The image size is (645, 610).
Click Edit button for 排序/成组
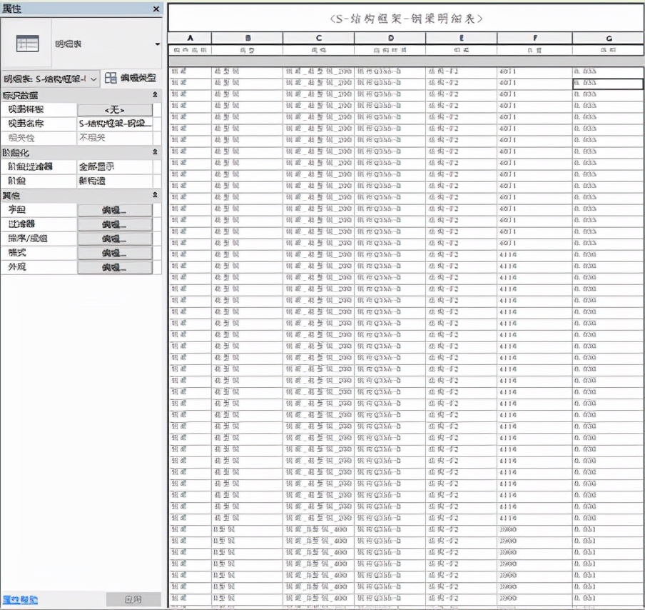click(114, 239)
